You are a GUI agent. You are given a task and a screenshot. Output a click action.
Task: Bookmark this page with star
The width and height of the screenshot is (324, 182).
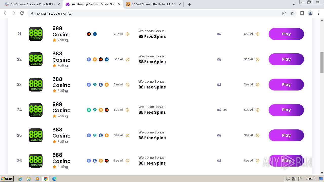(x=292, y=13)
